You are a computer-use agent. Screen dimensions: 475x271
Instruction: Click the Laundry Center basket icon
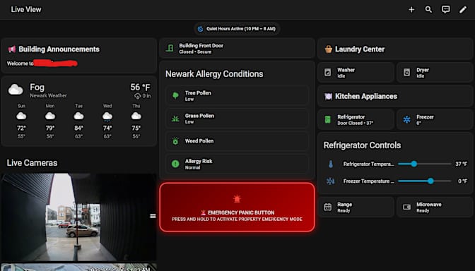(x=329, y=49)
